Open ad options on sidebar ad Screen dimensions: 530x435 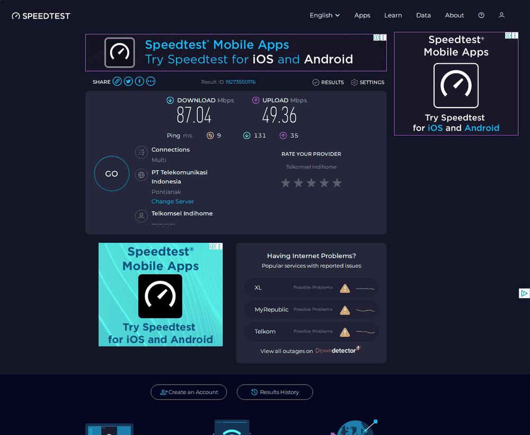coord(515,36)
